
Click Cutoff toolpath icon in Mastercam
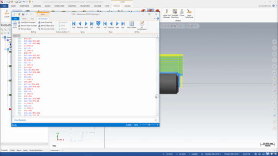coord(7,14)
